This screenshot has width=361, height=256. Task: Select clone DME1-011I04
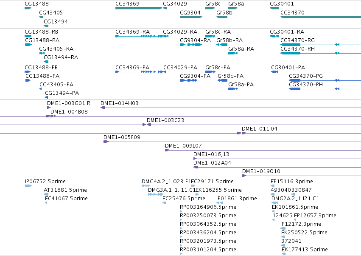pos(260,129)
